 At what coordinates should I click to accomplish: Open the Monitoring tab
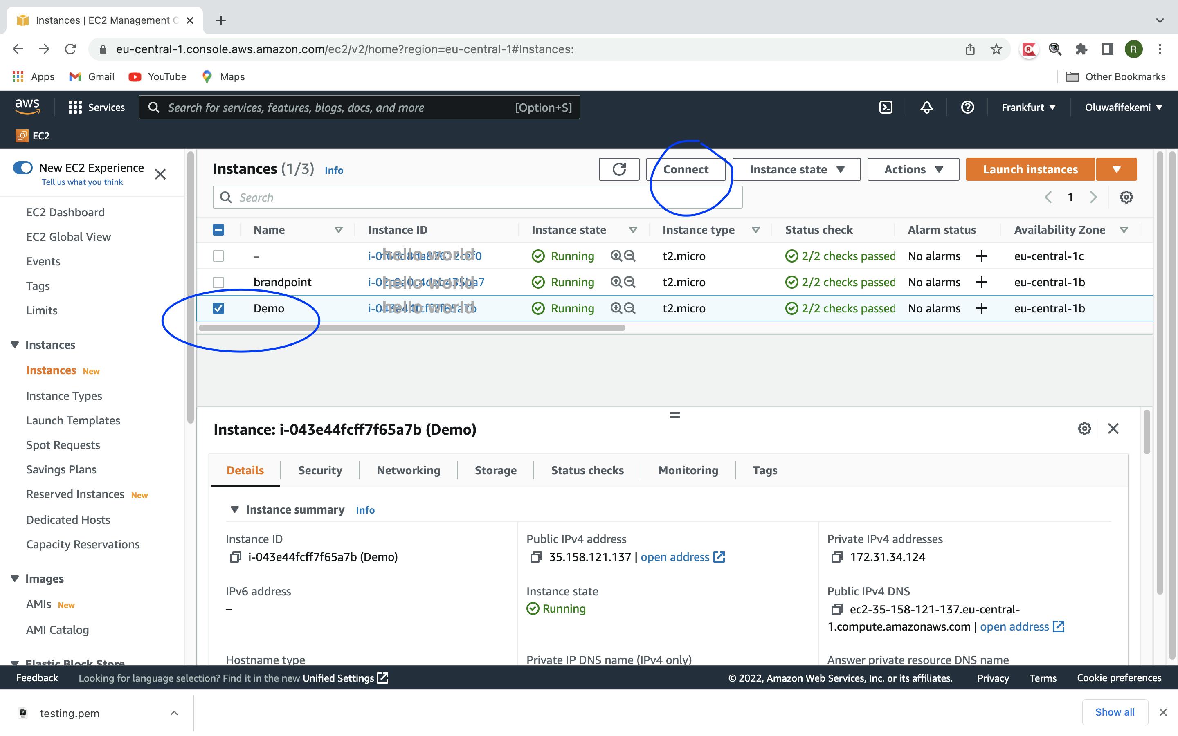pyautogui.click(x=688, y=470)
